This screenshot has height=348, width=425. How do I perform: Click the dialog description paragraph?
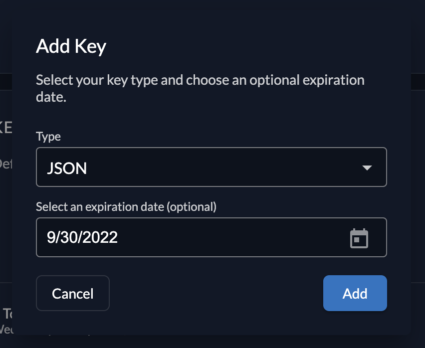coord(200,88)
